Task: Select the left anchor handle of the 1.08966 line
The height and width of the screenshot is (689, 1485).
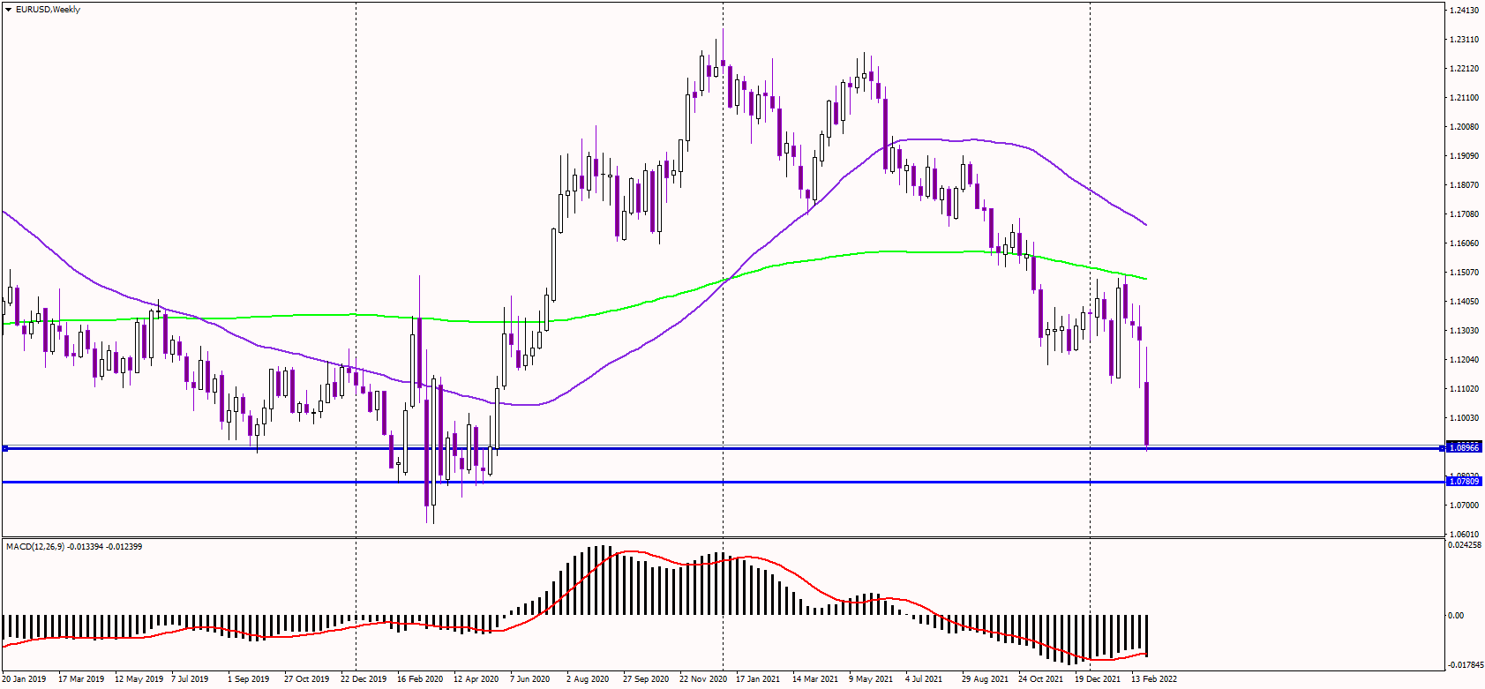Action: [x=5, y=449]
